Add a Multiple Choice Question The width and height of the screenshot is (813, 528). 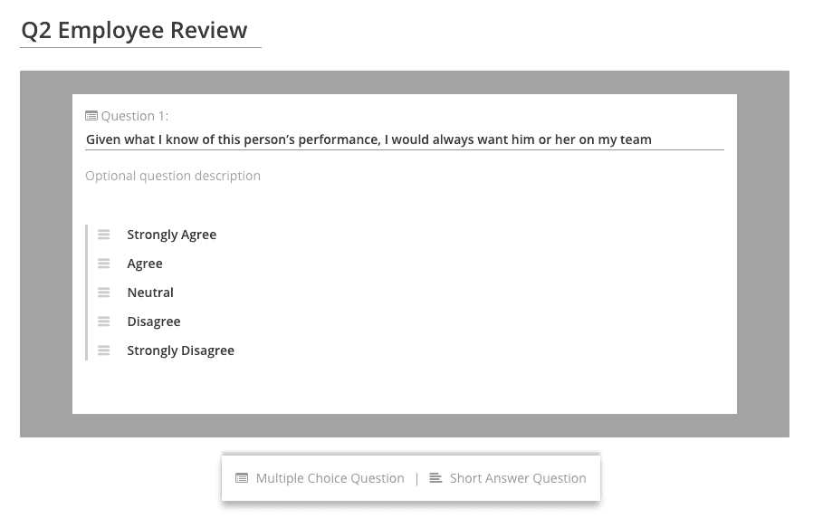[320, 478]
